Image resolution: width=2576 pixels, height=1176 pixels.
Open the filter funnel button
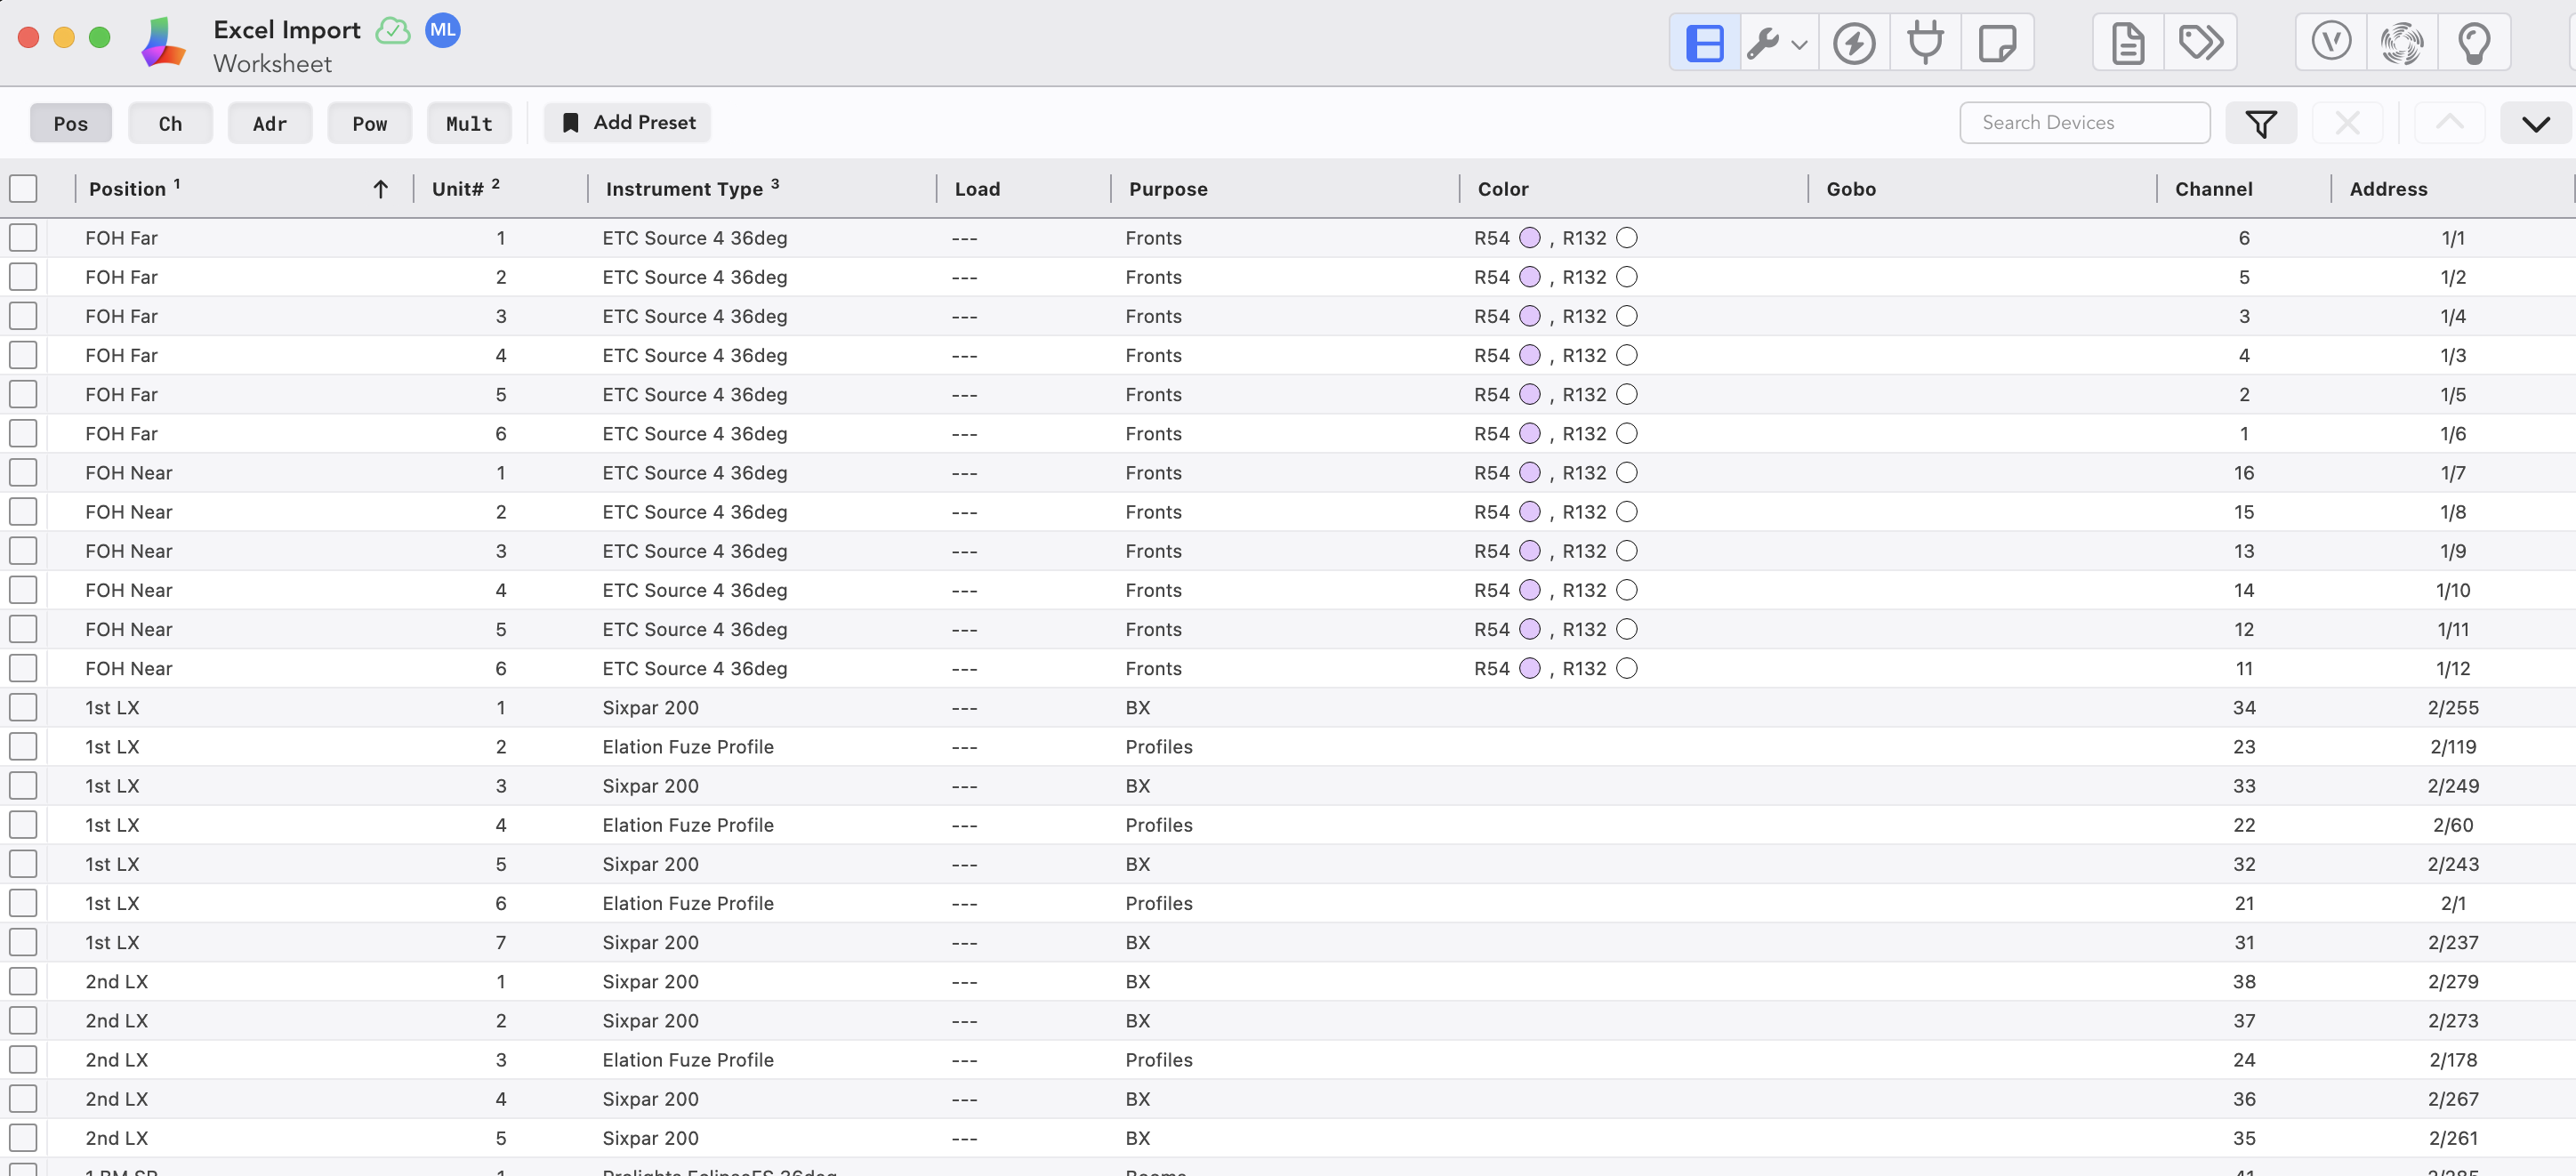pyautogui.click(x=2260, y=123)
